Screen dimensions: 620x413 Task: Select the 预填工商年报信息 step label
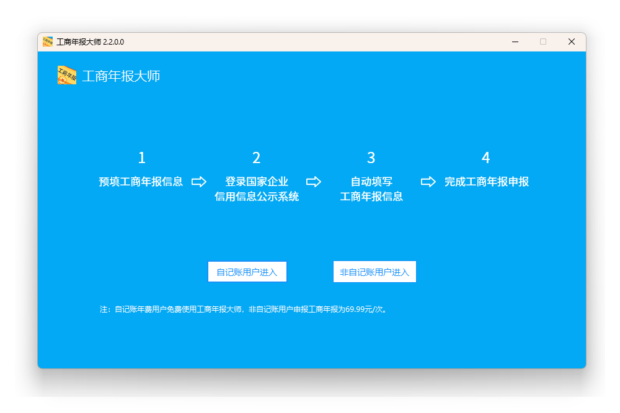pyautogui.click(x=141, y=182)
